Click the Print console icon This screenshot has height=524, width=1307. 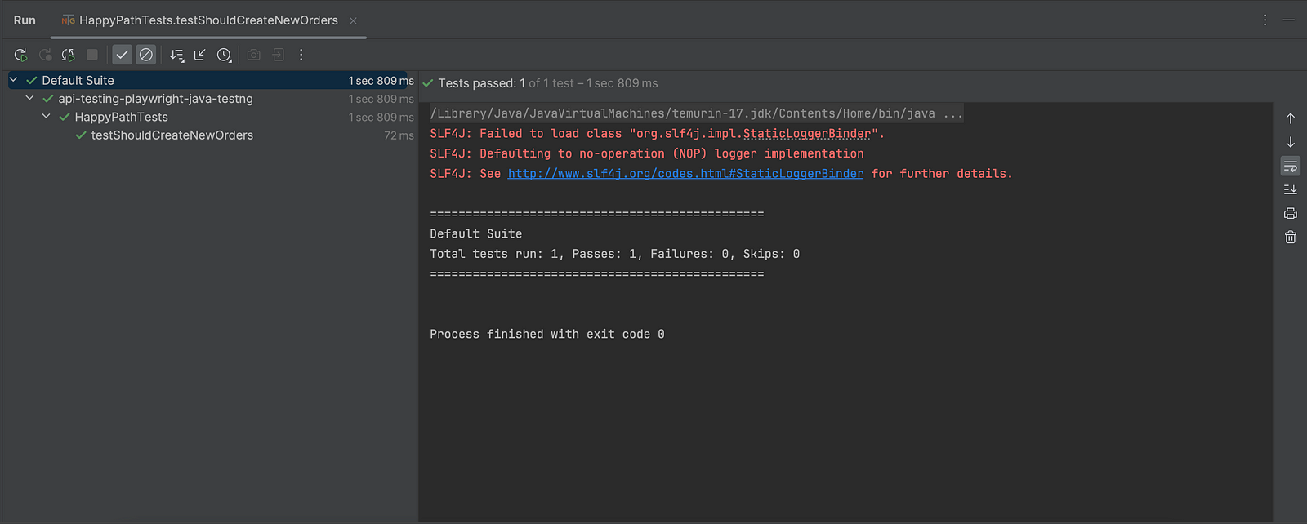pyautogui.click(x=1291, y=213)
